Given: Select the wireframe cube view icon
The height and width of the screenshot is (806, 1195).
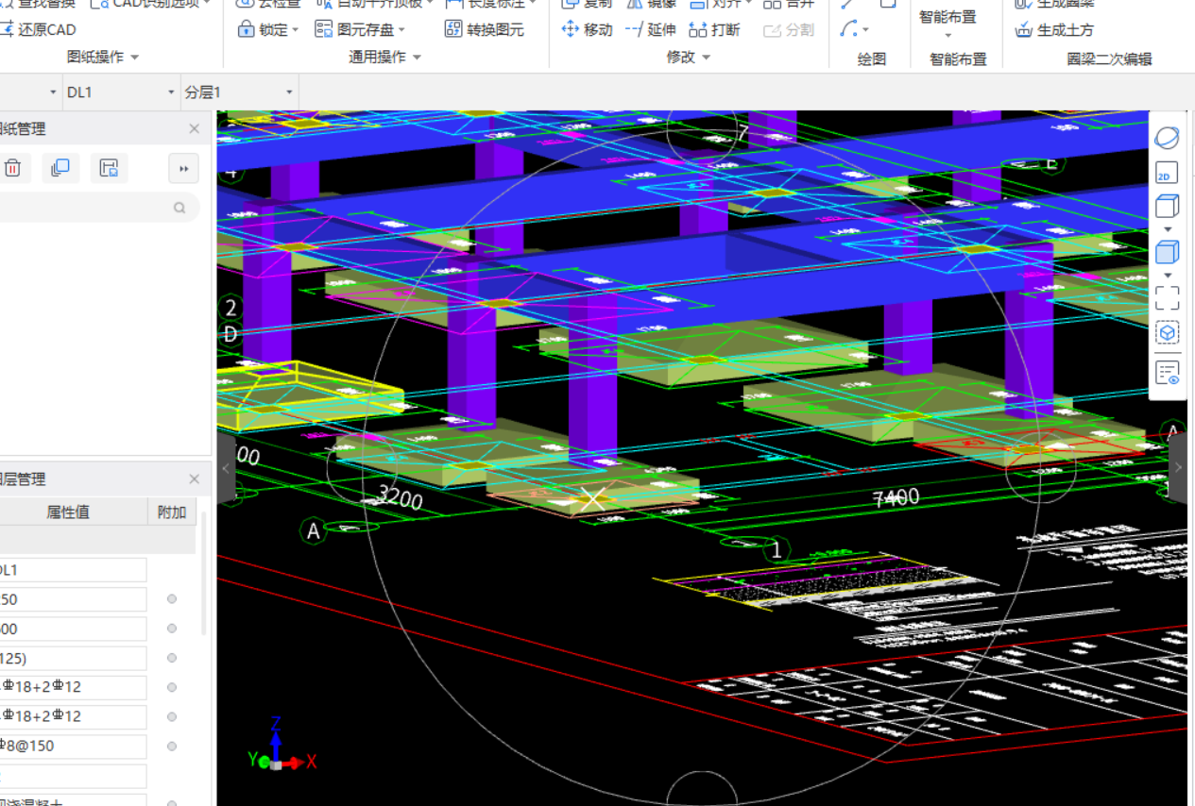Looking at the screenshot, I should tap(1167, 206).
